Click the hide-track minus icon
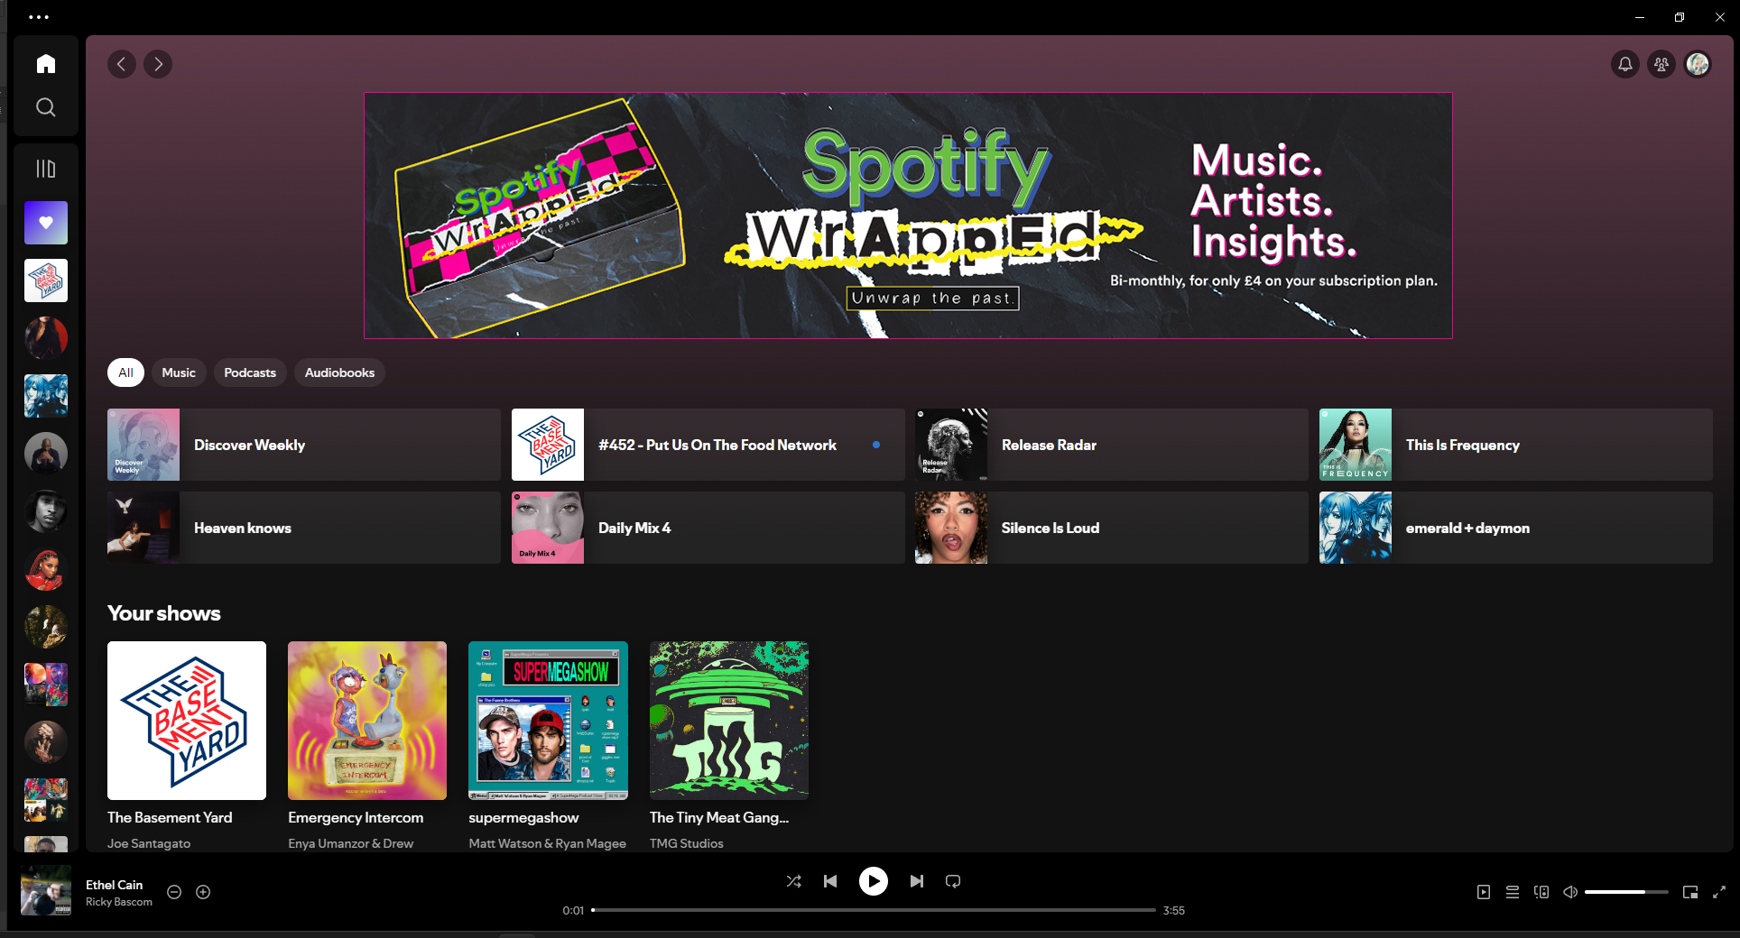This screenshot has height=938, width=1740. pyautogui.click(x=174, y=892)
